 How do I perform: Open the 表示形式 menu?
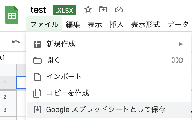146,24
